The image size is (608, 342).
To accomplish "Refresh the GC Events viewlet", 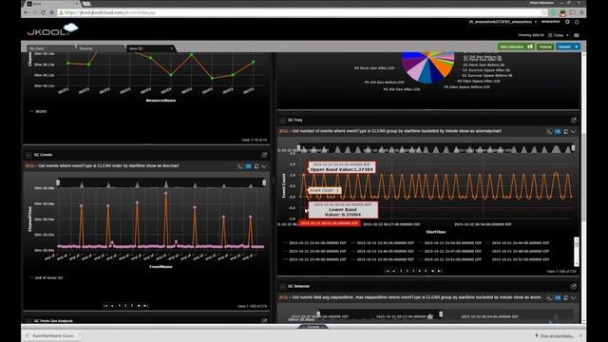I will tap(256, 166).
